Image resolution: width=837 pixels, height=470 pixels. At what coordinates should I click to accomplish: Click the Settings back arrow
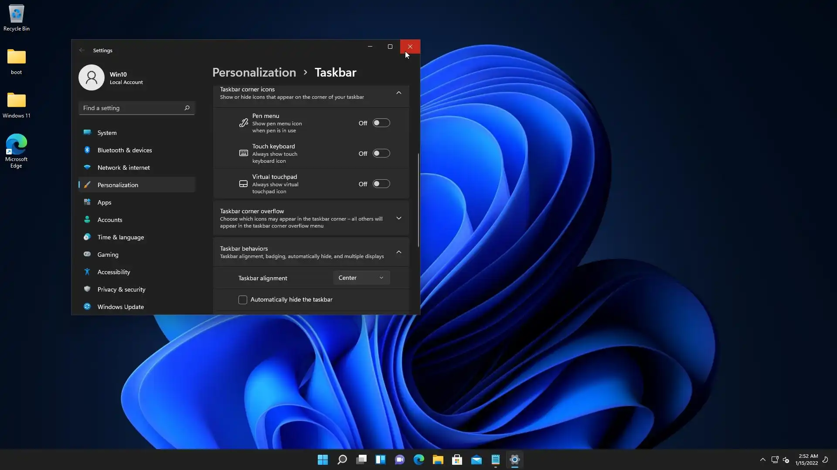click(82, 50)
